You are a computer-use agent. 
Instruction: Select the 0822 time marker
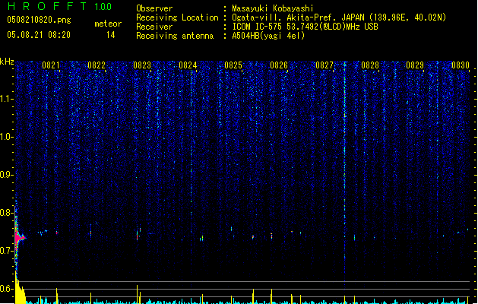point(97,65)
